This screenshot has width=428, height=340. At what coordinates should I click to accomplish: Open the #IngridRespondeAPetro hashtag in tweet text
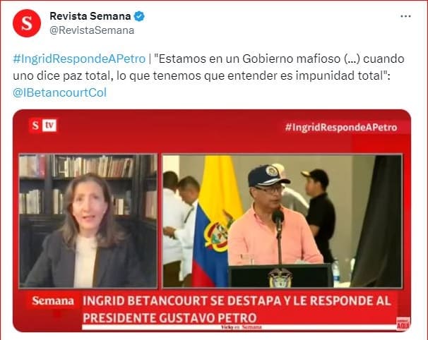pyautogui.click(x=79, y=59)
